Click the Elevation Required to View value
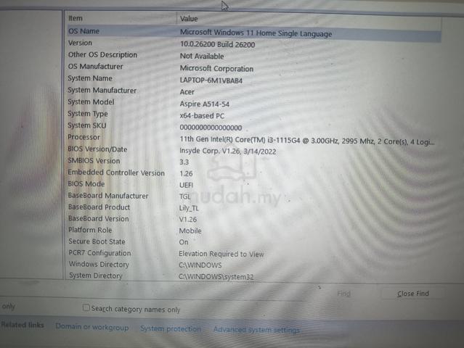Viewport: 464px width, 348px height. (x=221, y=254)
